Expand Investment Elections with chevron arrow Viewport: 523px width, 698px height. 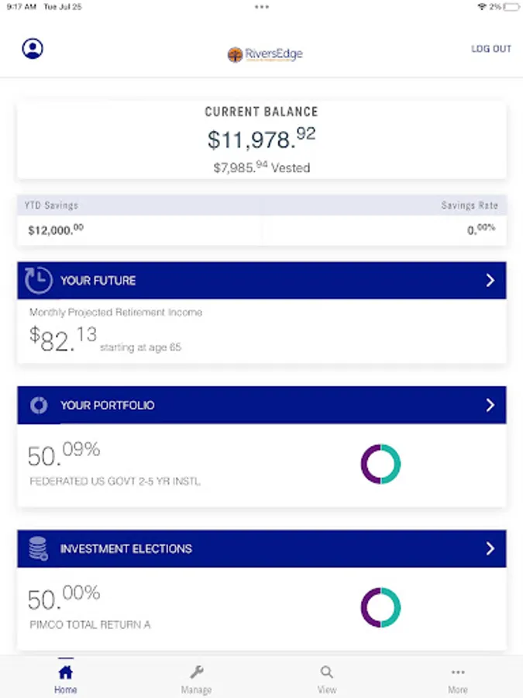490,548
